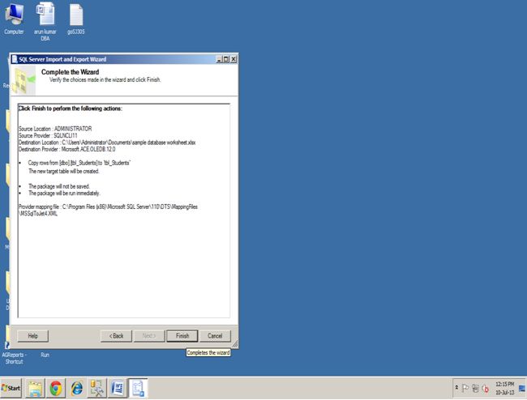
Task: Click Show Desktop icon at taskbar end
Action: point(522,388)
